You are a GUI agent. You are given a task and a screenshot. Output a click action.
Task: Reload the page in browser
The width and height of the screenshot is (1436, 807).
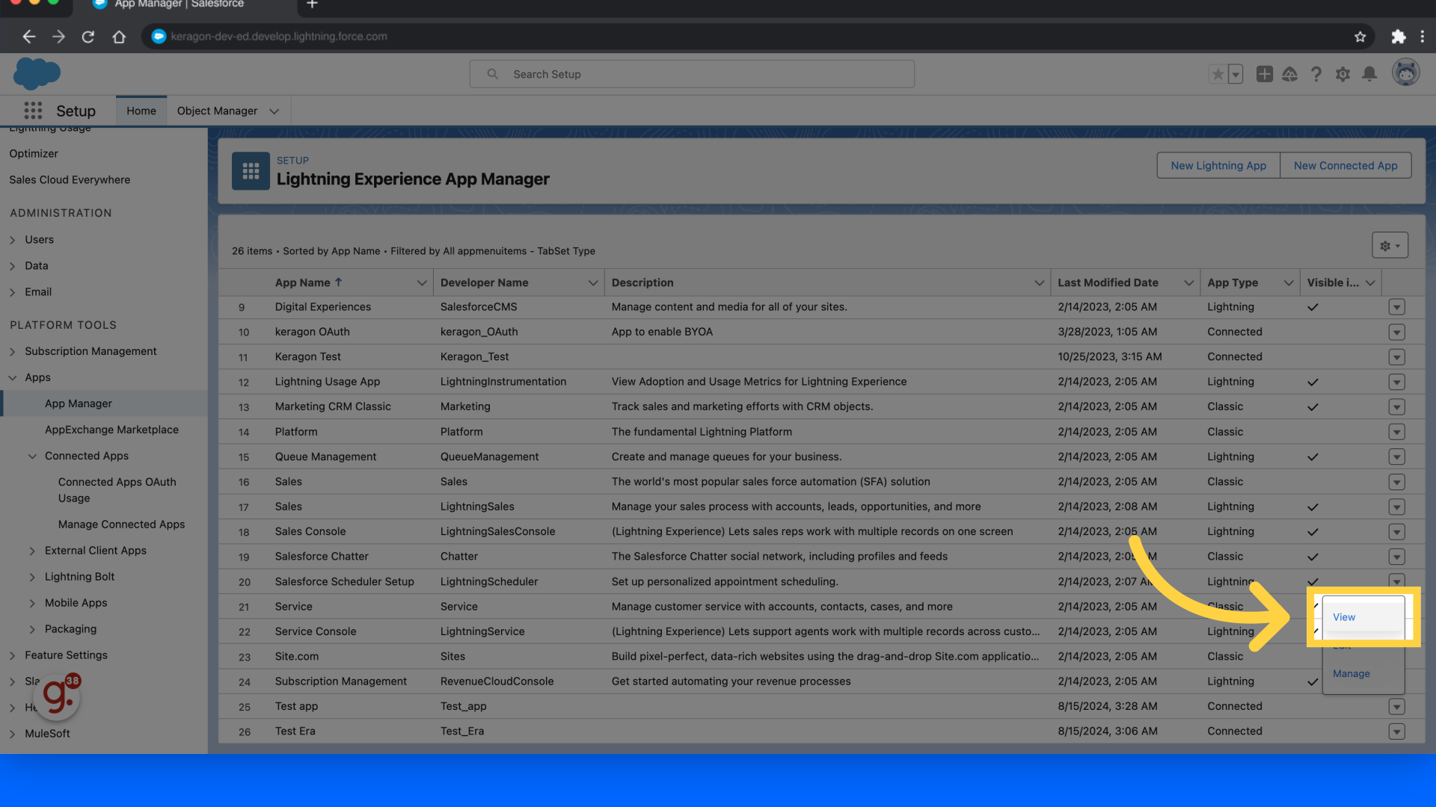(88, 36)
